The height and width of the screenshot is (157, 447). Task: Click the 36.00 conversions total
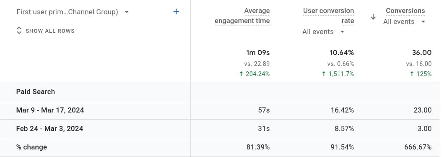tap(421, 52)
